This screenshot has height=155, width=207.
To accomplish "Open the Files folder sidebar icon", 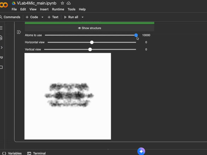I will click(x=1, y=67).
